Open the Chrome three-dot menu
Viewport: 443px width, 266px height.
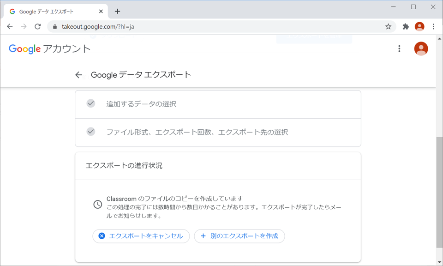(x=433, y=27)
